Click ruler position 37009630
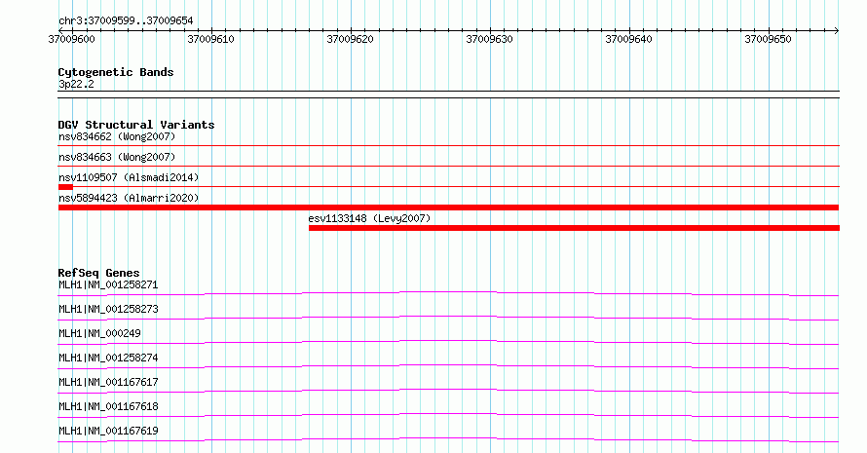 [489, 39]
